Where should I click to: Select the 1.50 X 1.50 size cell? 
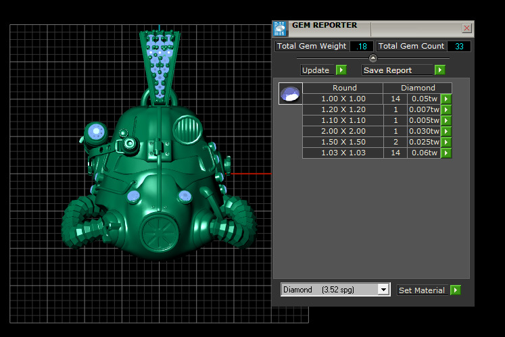click(343, 142)
